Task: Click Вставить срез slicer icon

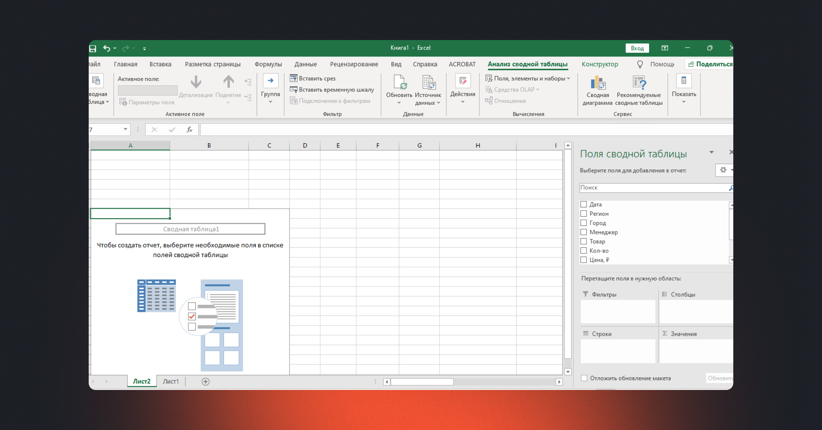Action: coord(294,78)
